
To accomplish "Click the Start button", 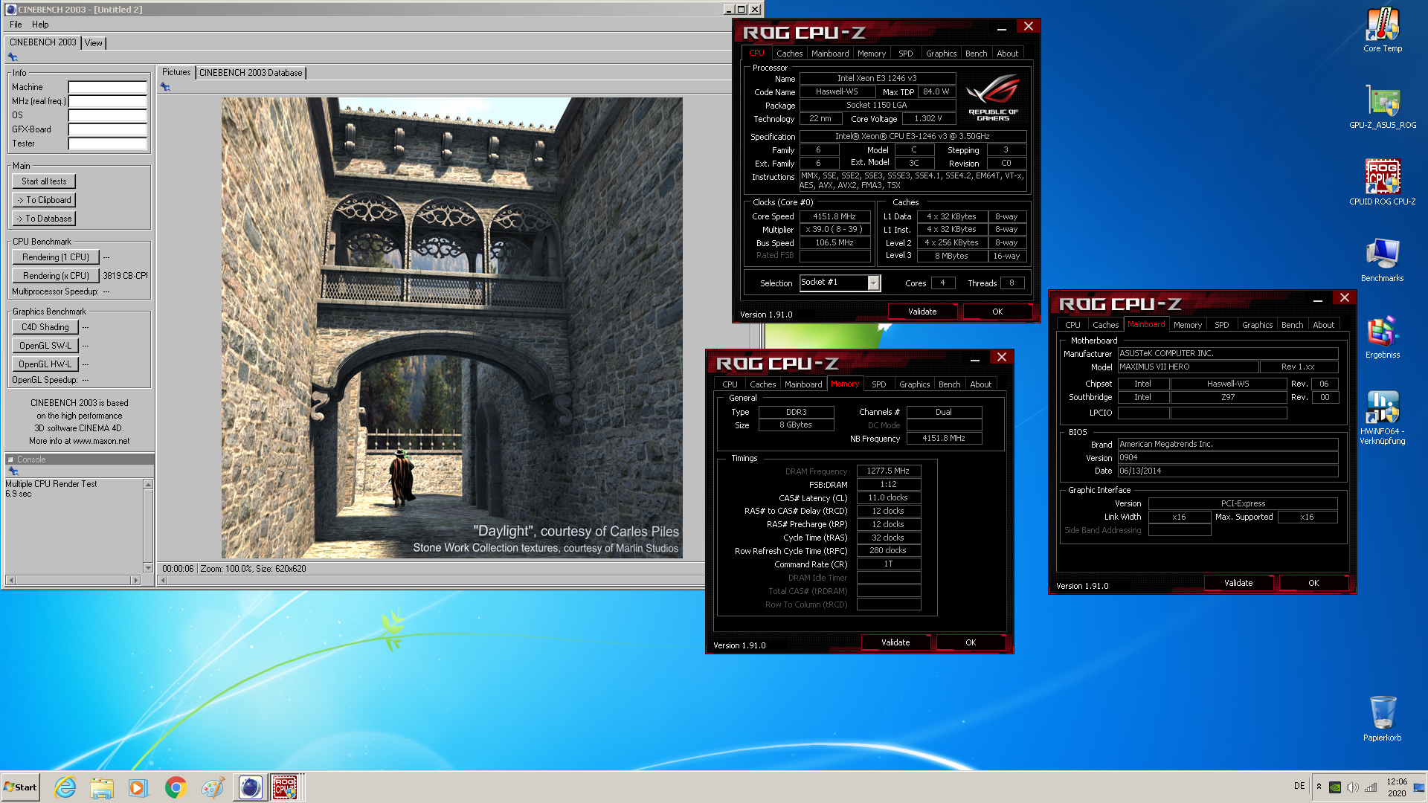I will (x=21, y=787).
